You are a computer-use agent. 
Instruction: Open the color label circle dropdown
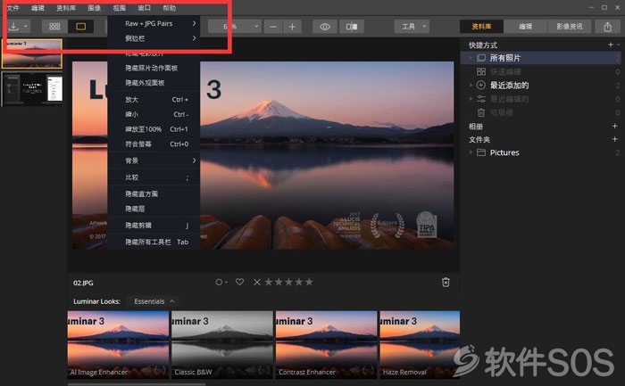pos(221,282)
